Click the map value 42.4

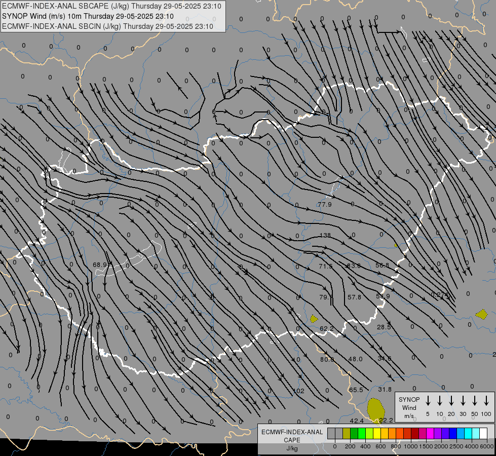pos(357,421)
